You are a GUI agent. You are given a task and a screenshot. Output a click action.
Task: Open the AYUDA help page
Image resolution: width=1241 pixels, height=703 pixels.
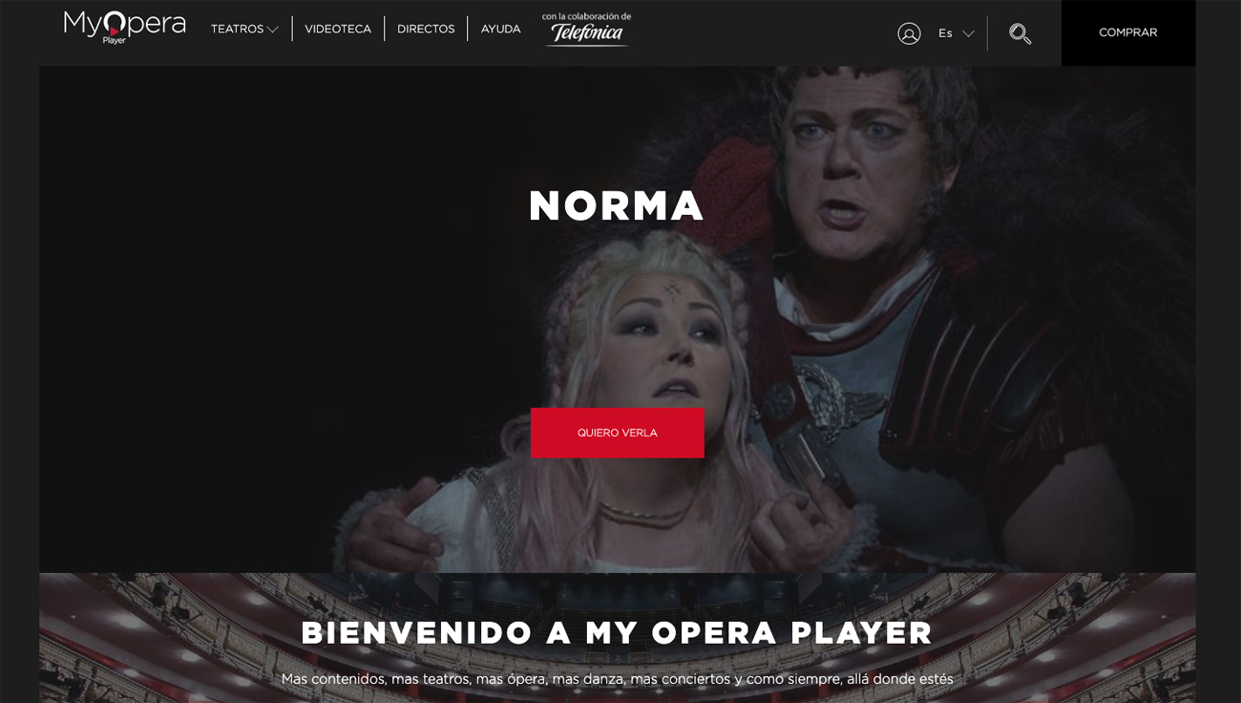tap(501, 30)
